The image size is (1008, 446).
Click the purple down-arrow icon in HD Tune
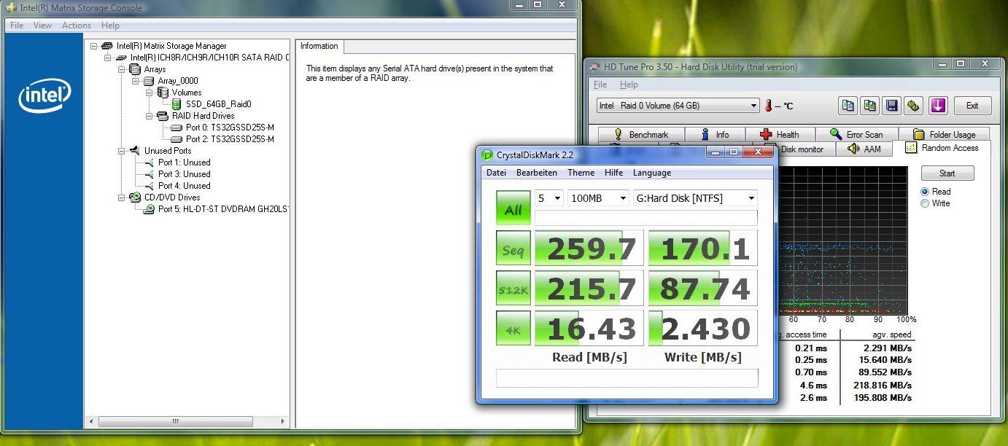coord(938,105)
